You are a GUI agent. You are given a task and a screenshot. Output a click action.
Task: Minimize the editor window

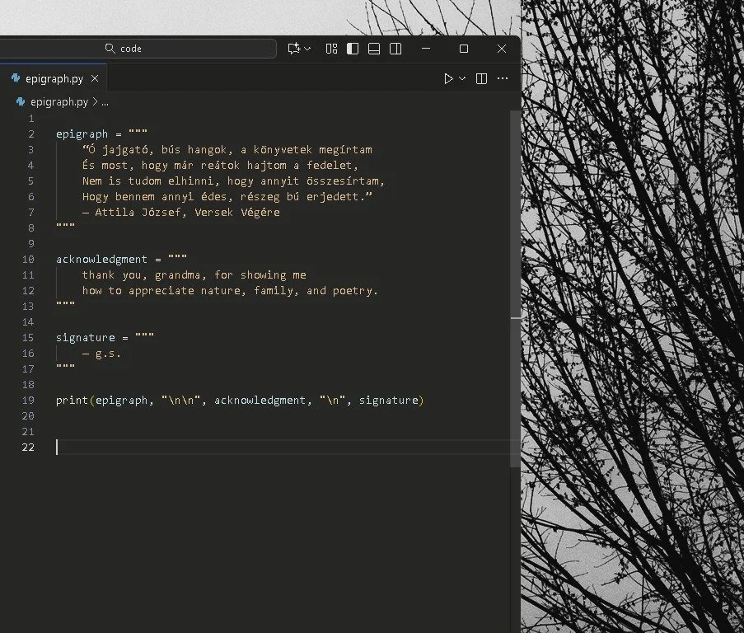tap(426, 49)
